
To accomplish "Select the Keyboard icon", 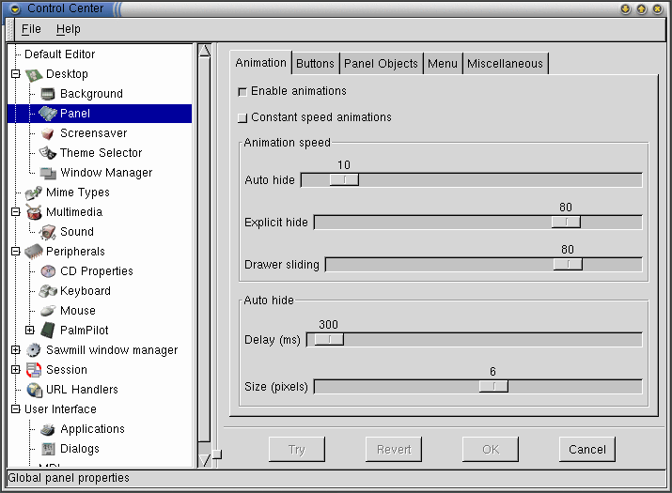I will [x=48, y=291].
